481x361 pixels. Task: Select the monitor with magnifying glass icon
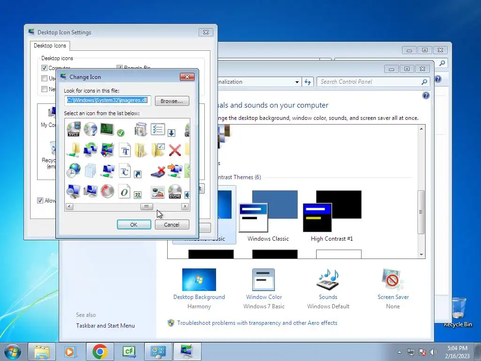pos(74,192)
